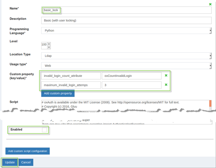Select the invalid_login_count_attribute key field
The image size is (216, 168).
click(71, 76)
